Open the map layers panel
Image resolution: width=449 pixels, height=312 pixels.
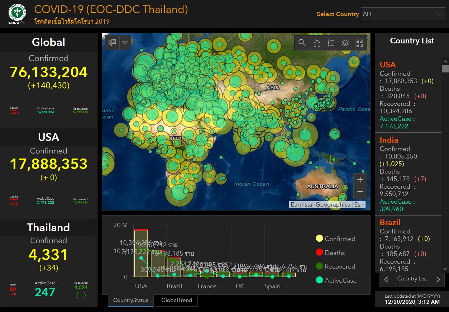[x=345, y=43]
